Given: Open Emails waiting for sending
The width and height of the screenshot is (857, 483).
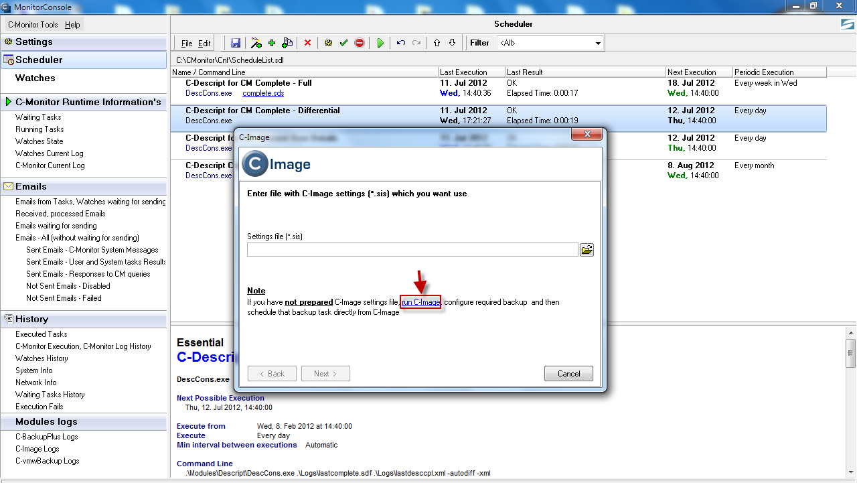Looking at the screenshot, I should [56, 226].
